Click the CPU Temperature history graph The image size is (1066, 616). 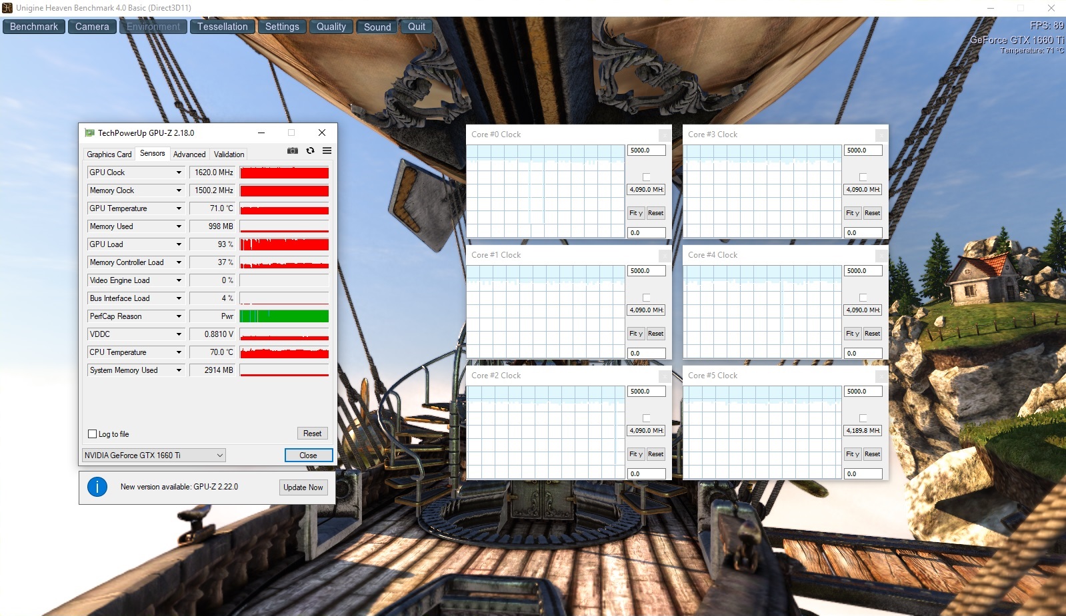[284, 352]
